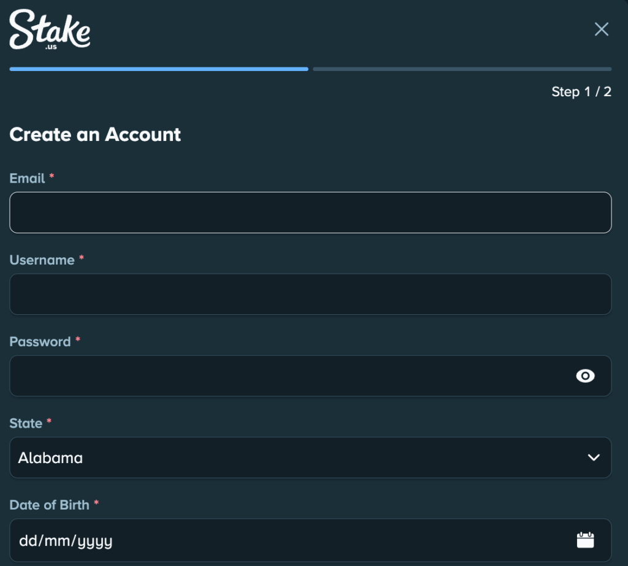Select the Step 1 / 2 indicator
Screen dimensions: 628x566
coord(580,91)
